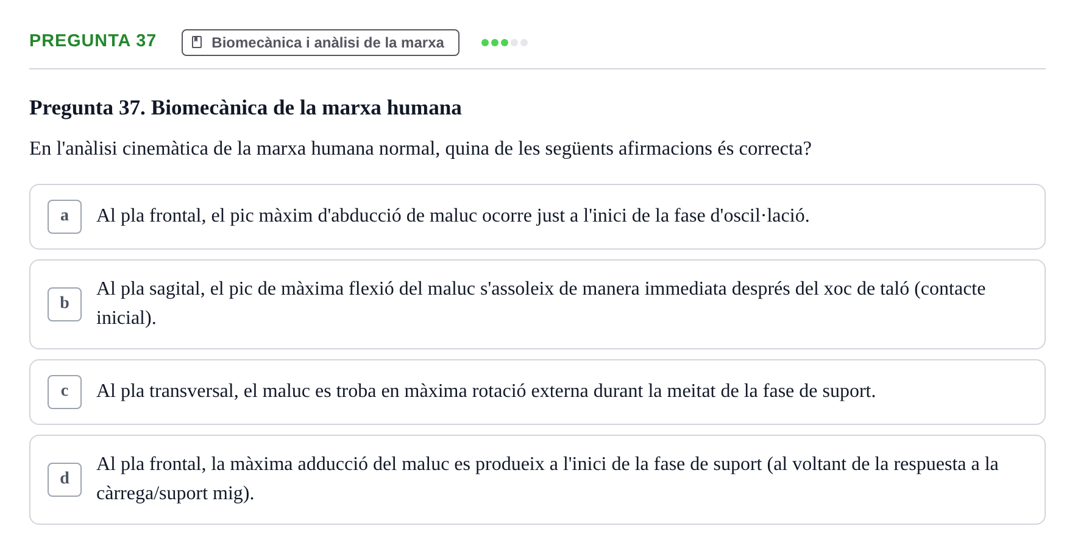Image resolution: width=1075 pixels, height=554 pixels.
Task: Click the heading Biomecànica de la marxa humana
Action: [246, 108]
